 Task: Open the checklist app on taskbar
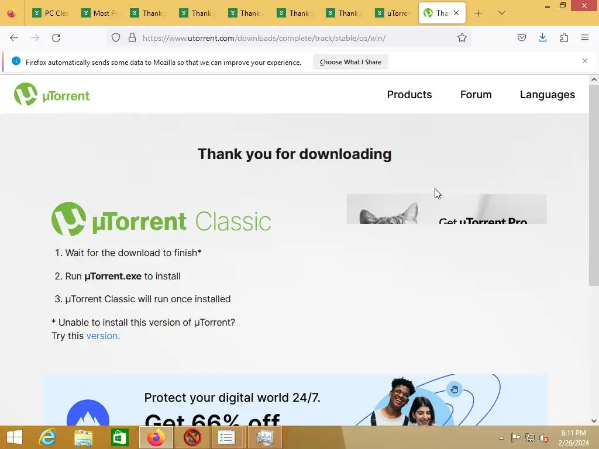226,437
